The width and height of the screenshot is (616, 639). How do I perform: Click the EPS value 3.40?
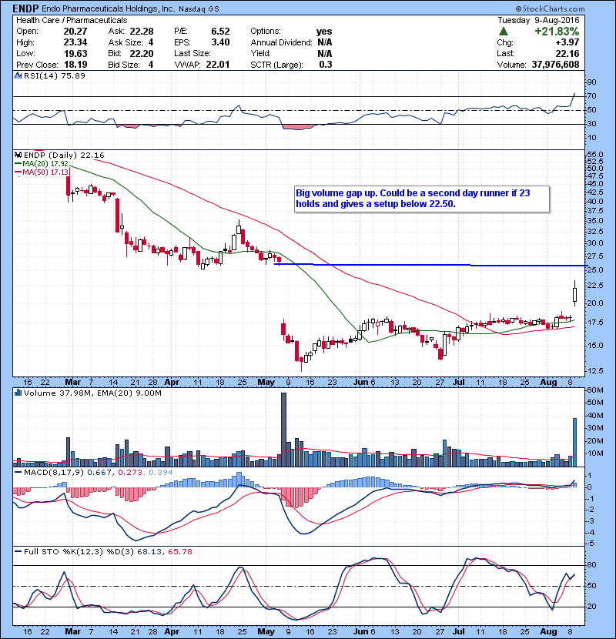pyautogui.click(x=220, y=42)
